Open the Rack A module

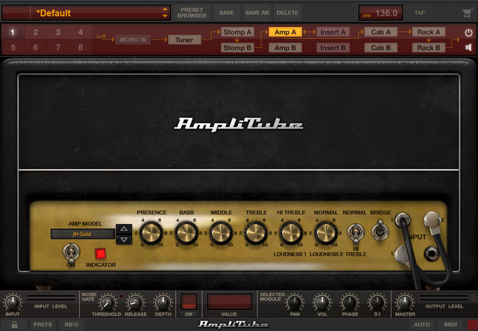coord(428,32)
